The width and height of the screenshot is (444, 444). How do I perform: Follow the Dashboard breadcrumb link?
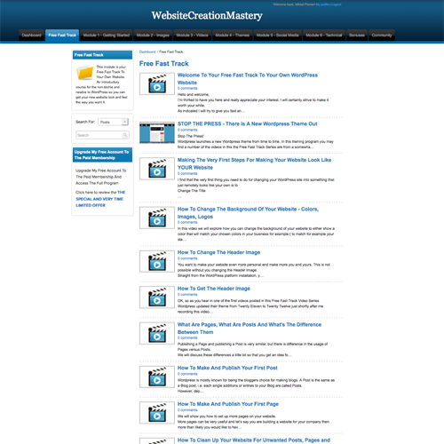coord(147,52)
